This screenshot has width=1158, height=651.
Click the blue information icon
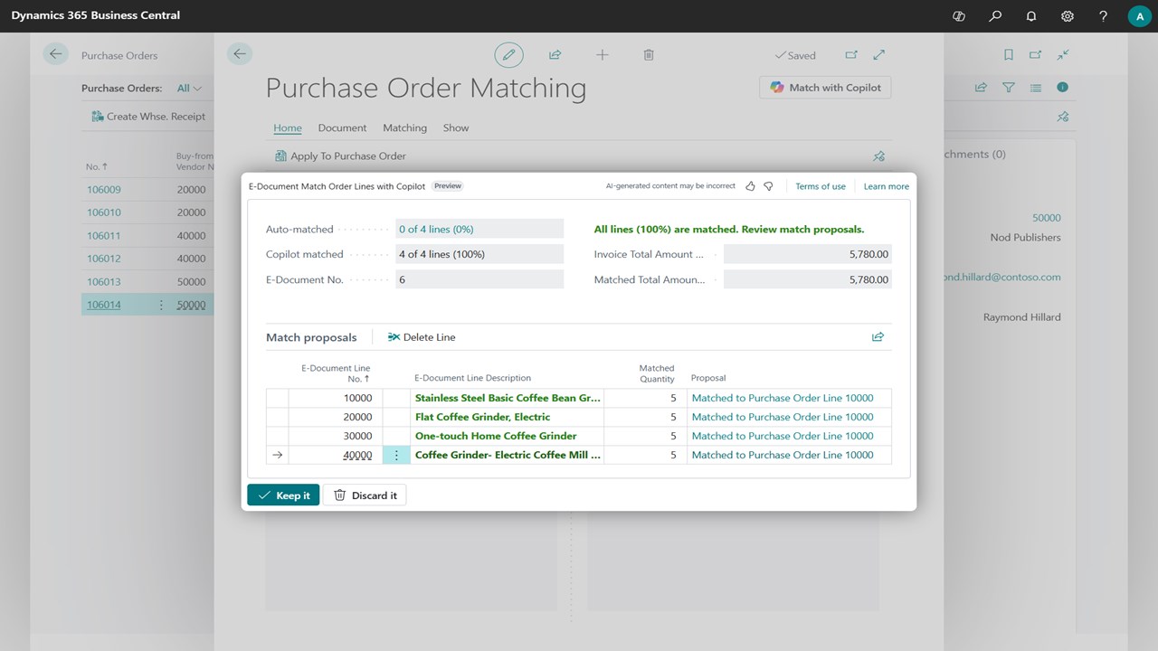1063,88
